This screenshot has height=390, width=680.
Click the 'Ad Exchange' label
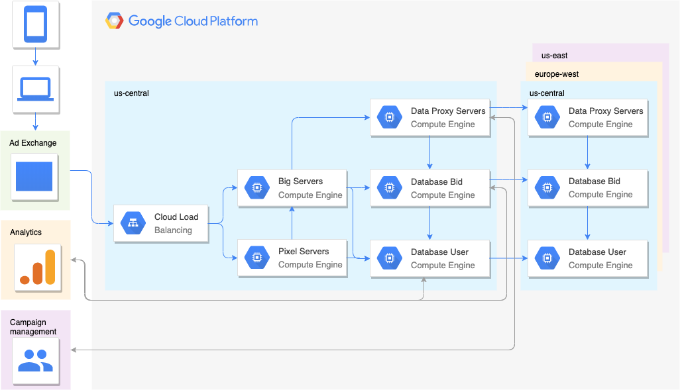click(x=33, y=143)
